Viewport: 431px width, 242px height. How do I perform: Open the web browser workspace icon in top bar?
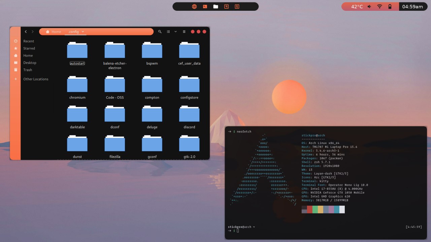(x=194, y=6)
